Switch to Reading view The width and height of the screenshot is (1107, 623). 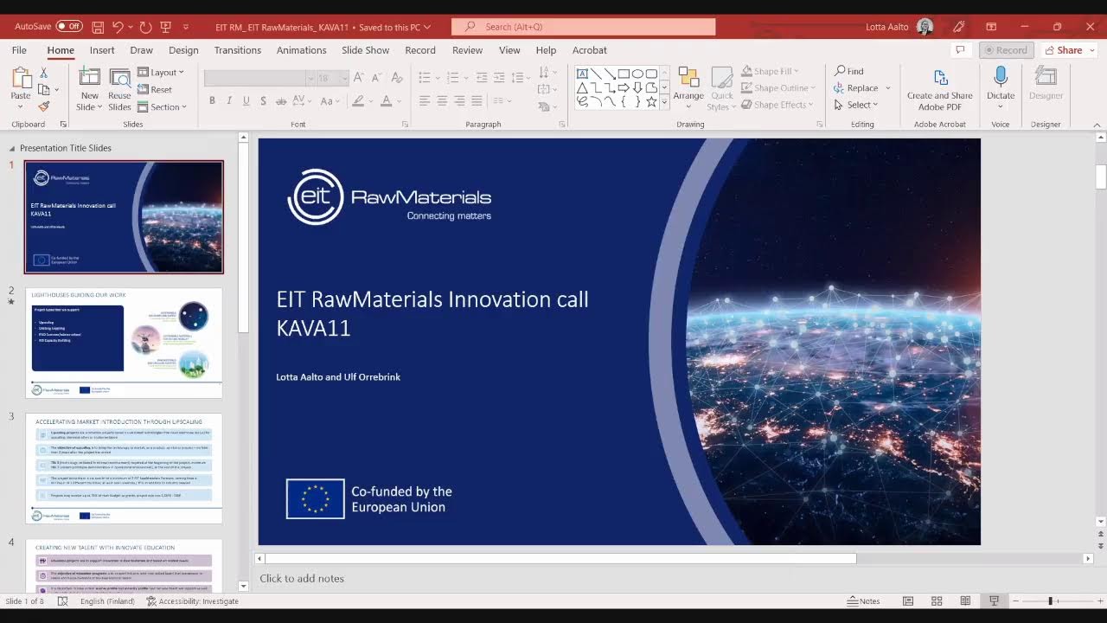pyautogui.click(x=965, y=601)
